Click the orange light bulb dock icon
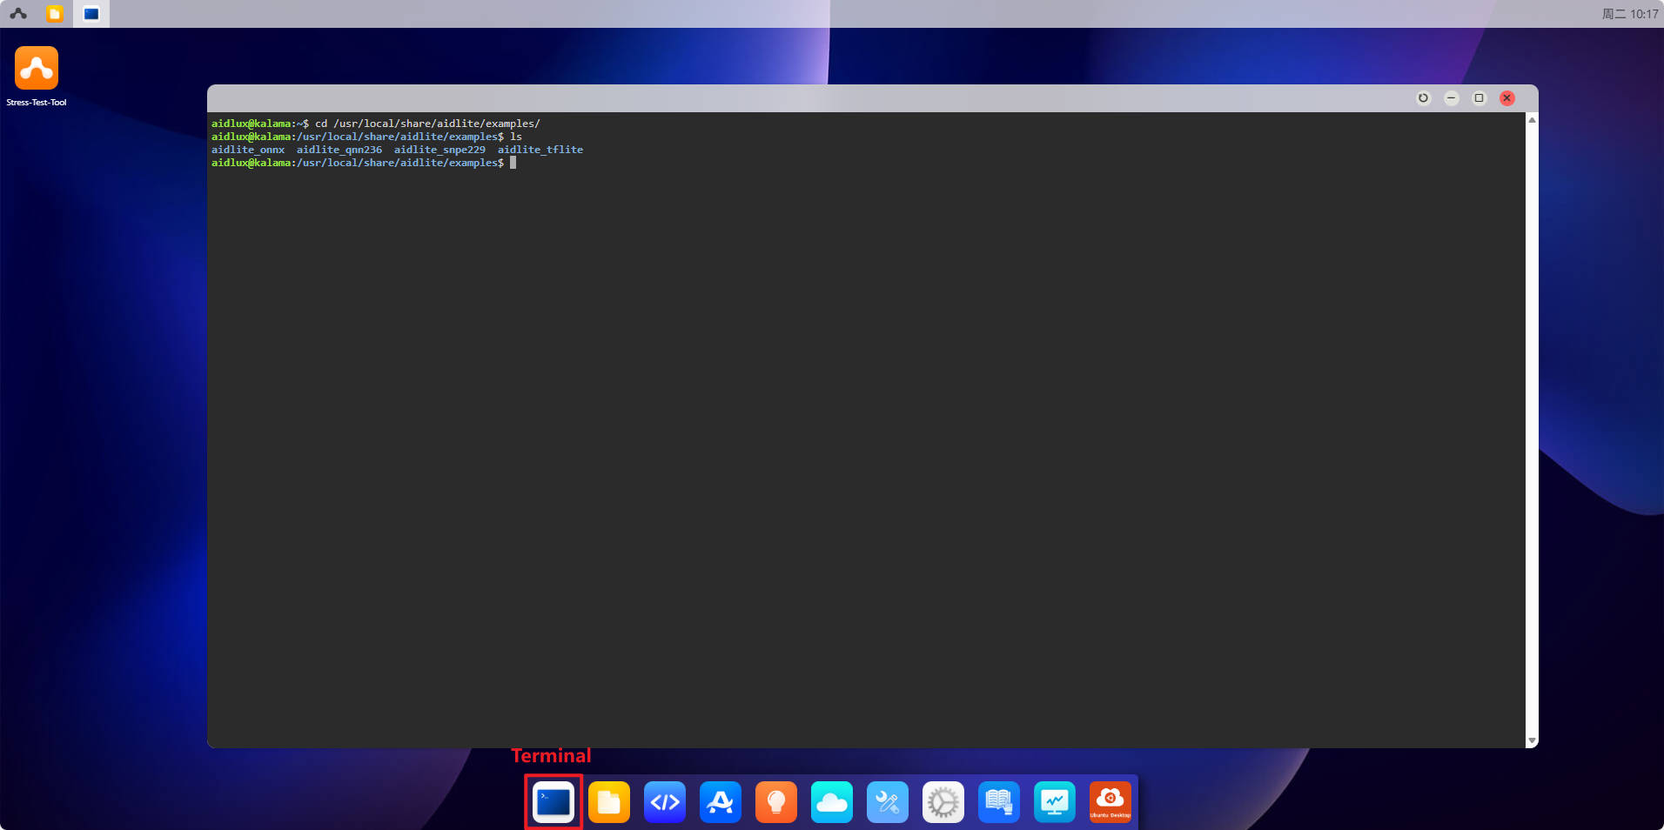Viewport: 1664px width, 830px height. 776,801
